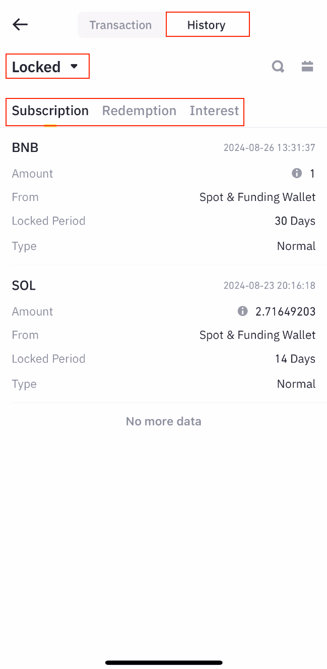Tap the home indicator bar
The height and width of the screenshot is (669, 327).
(163, 662)
